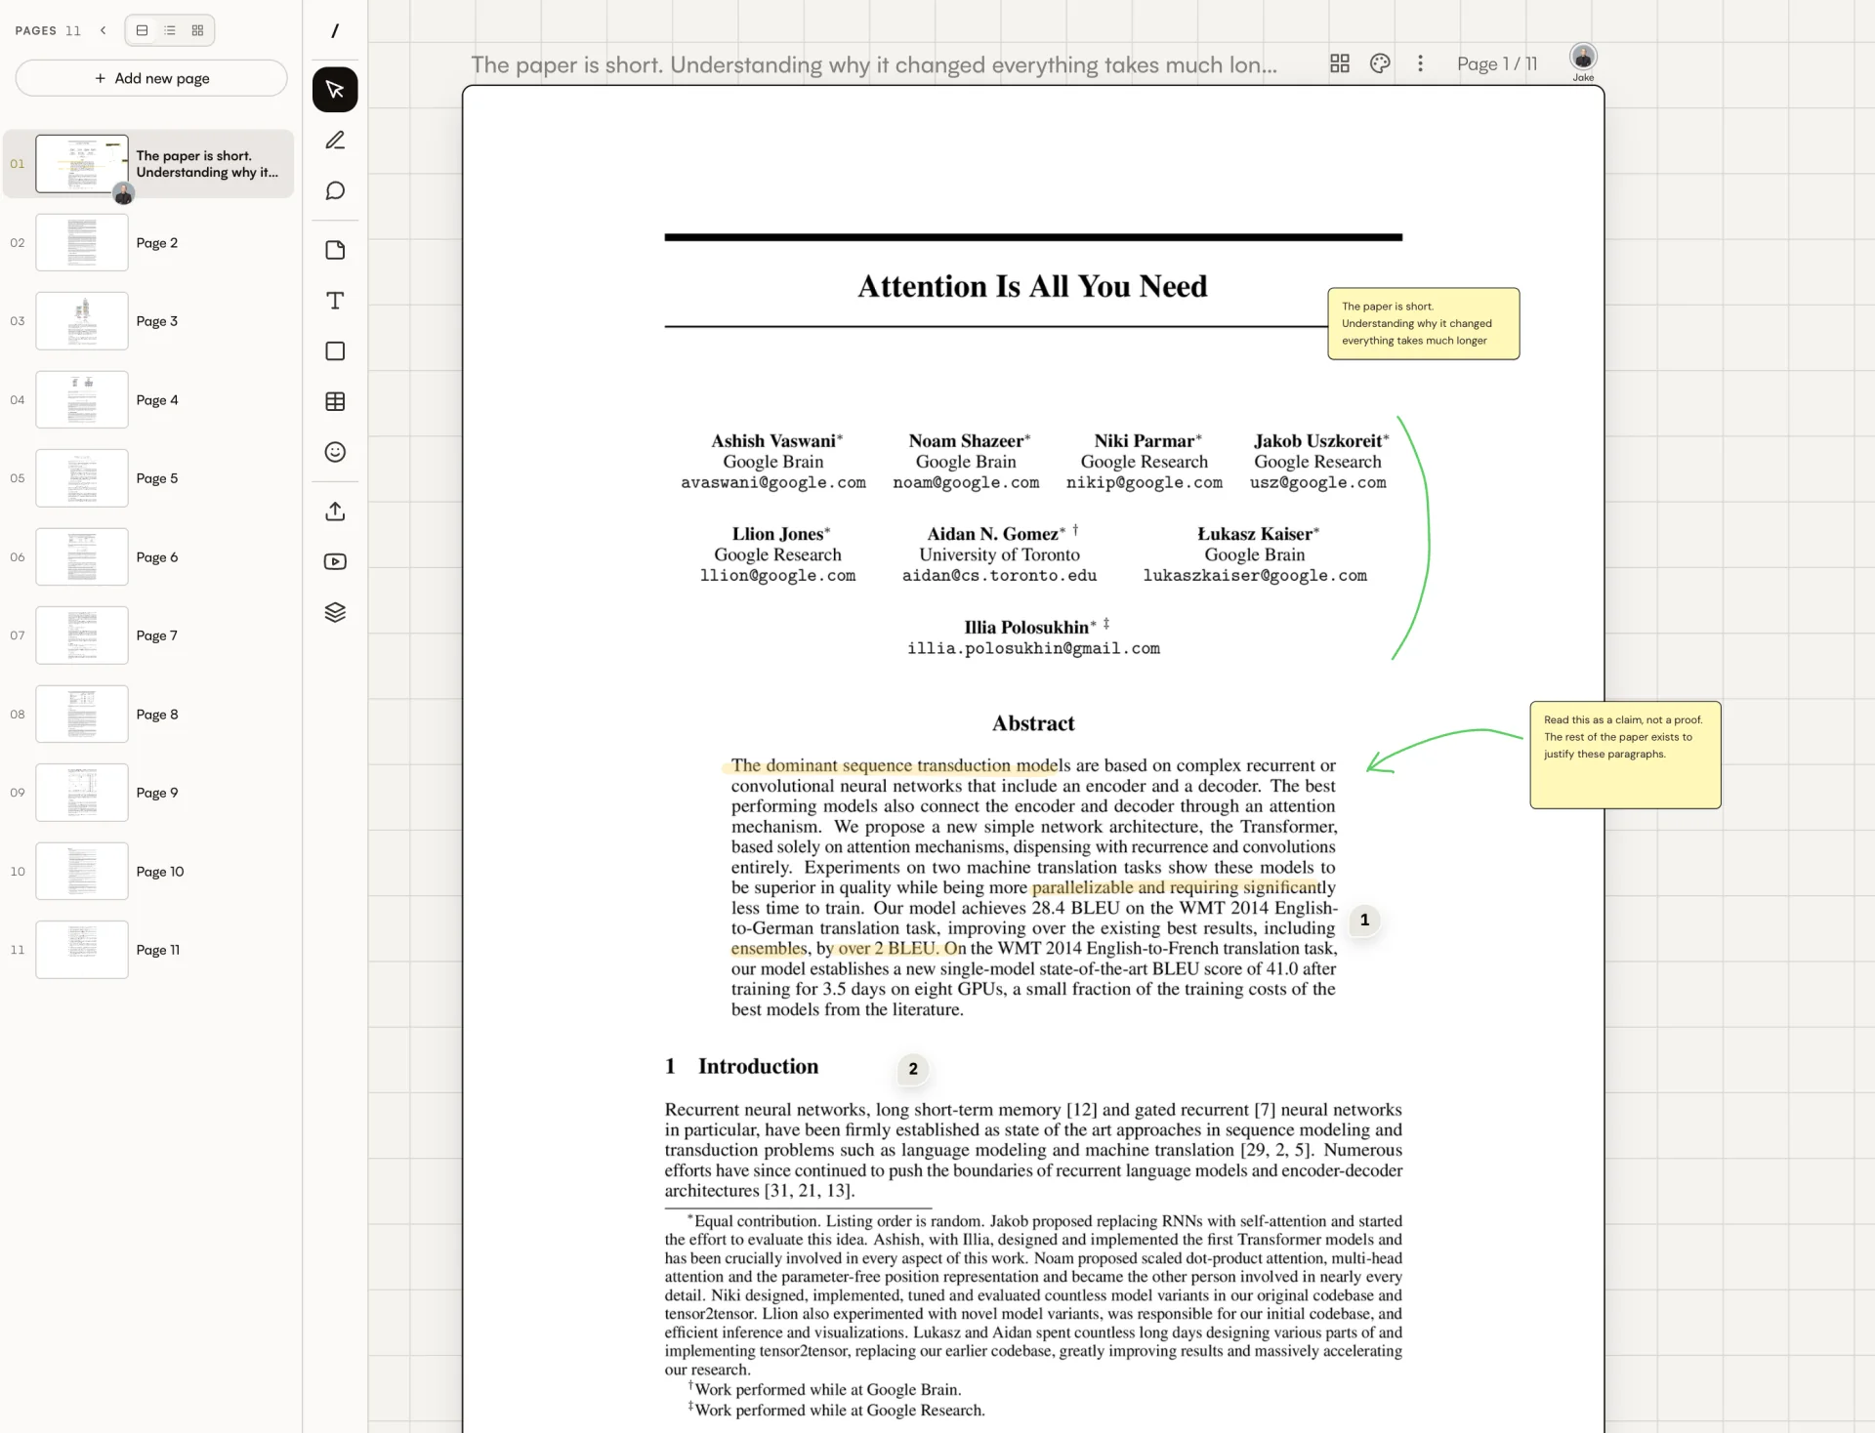Select the sticky note tool
The image size is (1875, 1433).
[x=335, y=251]
